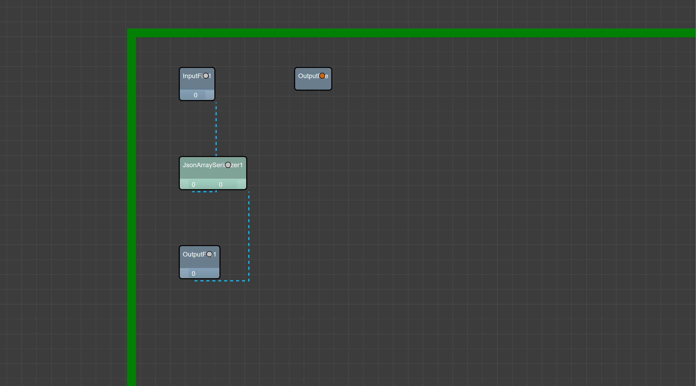Image resolution: width=696 pixels, height=386 pixels.
Task: Expand the right port counter on JsonArraySerializer1
Action: point(221,185)
